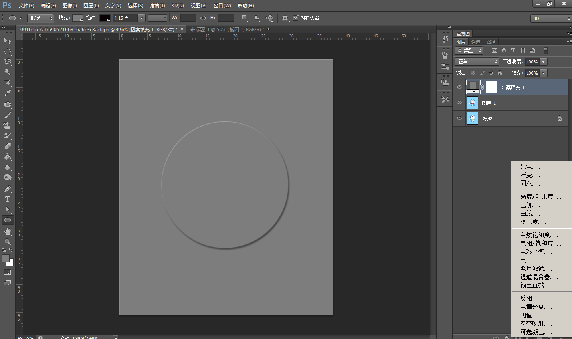Switch to the 通道 tab

(476, 42)
